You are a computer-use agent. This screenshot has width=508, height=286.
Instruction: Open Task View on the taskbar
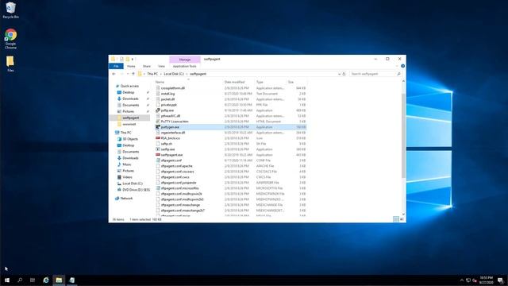click(33, 280)
